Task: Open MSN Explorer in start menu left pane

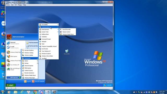Action: coord(12,56)
